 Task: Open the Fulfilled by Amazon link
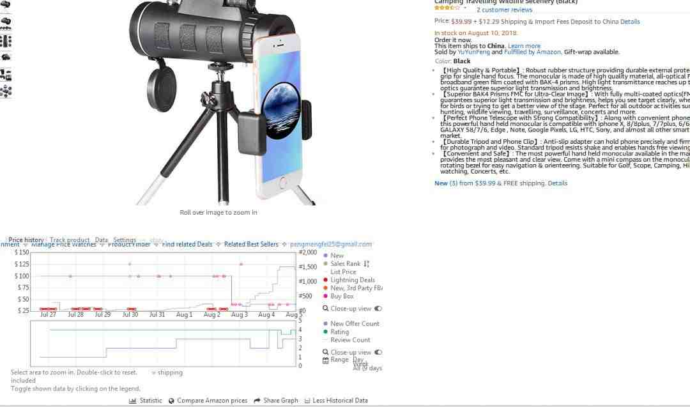click(x=532, y=52)
